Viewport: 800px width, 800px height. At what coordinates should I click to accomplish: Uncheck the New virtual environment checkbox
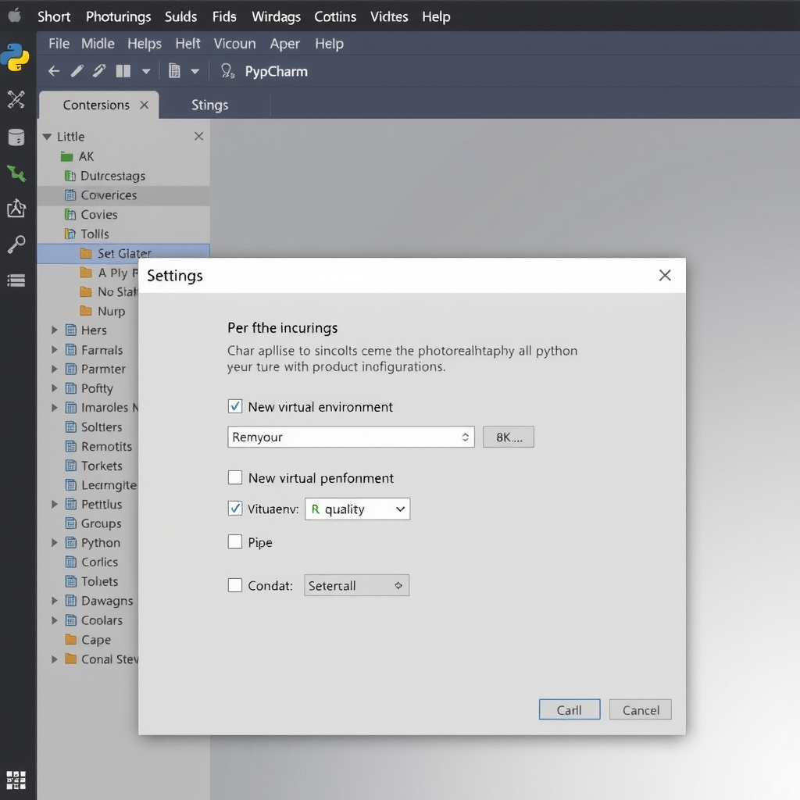click(235, 406)
